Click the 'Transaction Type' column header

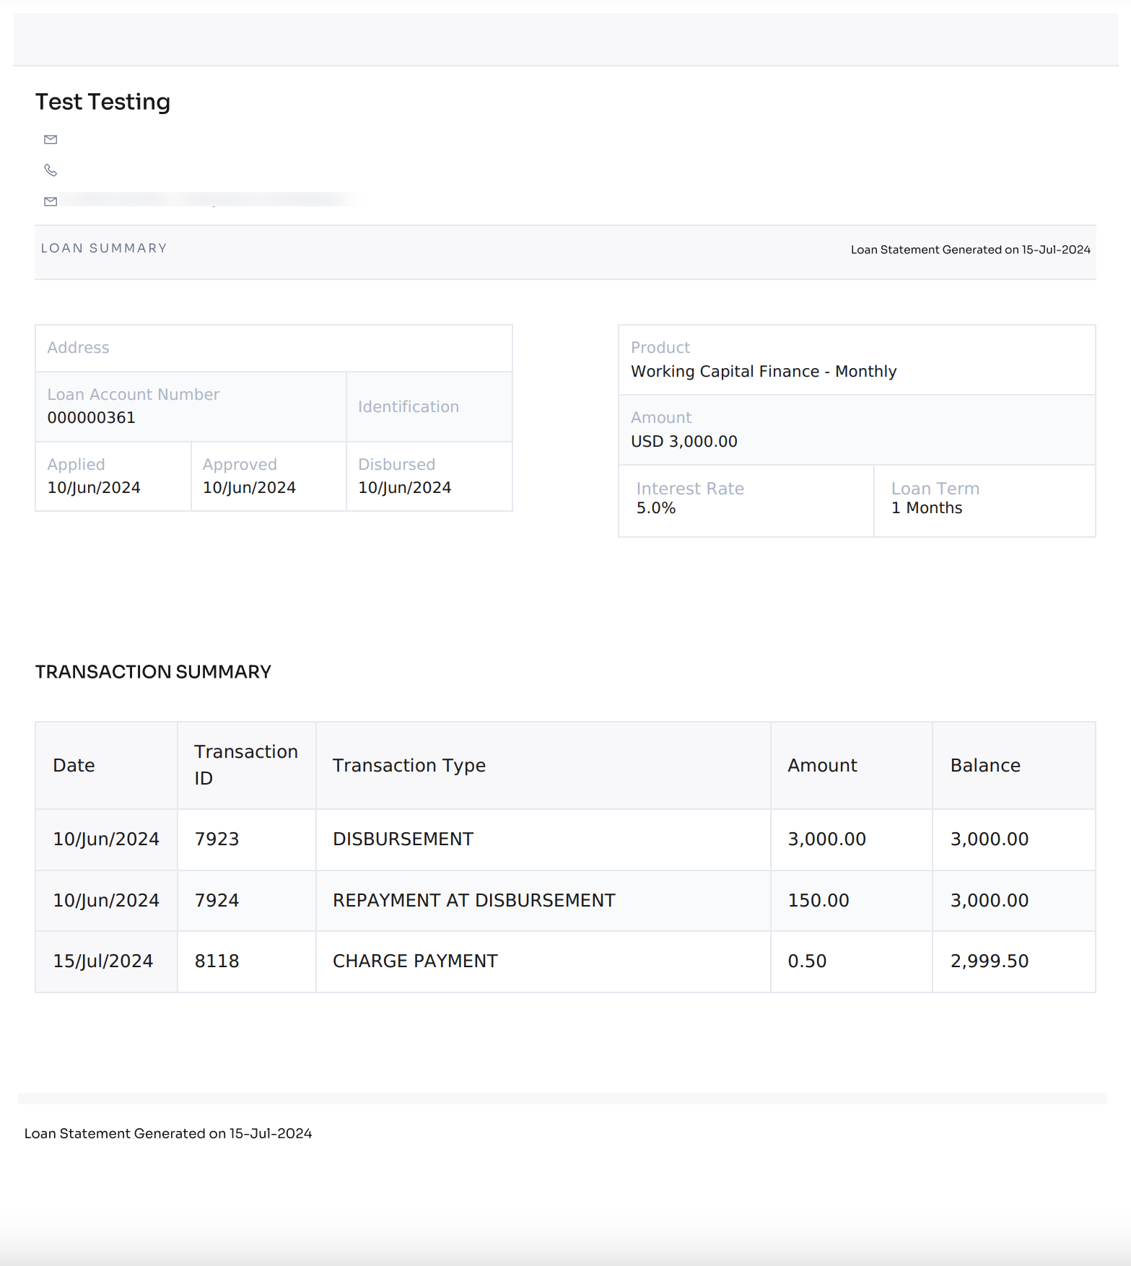[409, 766]
